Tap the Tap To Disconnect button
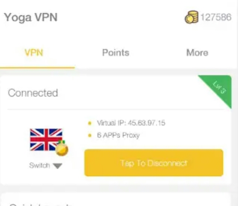This screenshot has height=206, width=238. tap(154, 163)
